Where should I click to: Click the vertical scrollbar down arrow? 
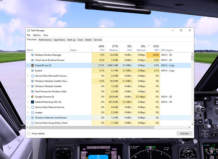(192, 124)
